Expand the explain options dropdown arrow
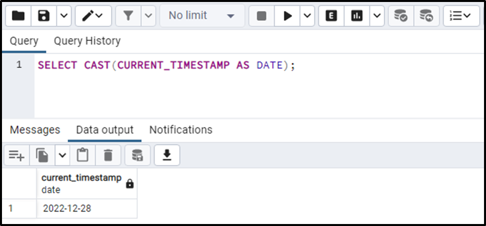 (x=377, y=16)
